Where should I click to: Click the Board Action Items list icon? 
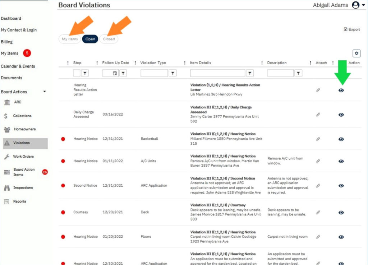pyautogui.click(x=7, y=172)
